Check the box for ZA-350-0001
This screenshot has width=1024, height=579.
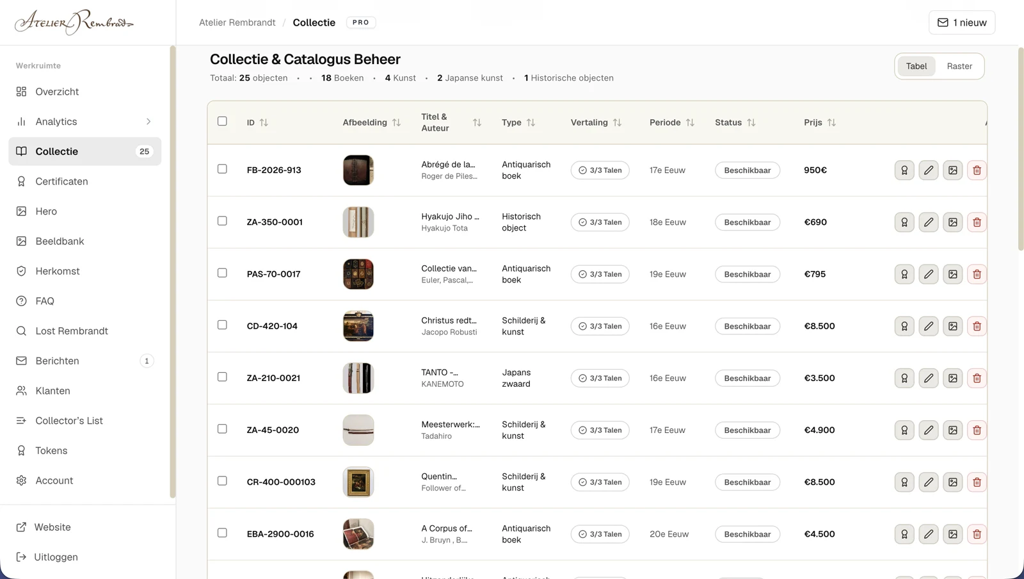[x=222, y=221]
